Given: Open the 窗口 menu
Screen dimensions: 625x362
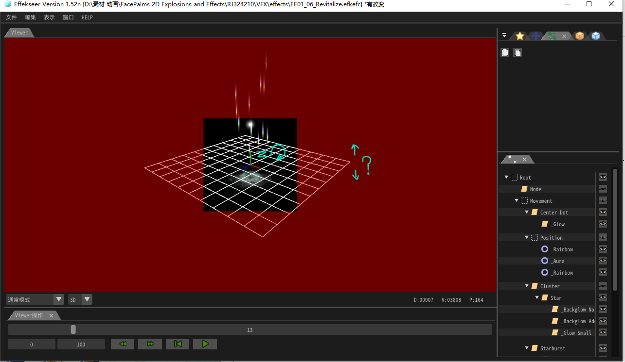Looking at the screenshot, I should click(68, 17).
